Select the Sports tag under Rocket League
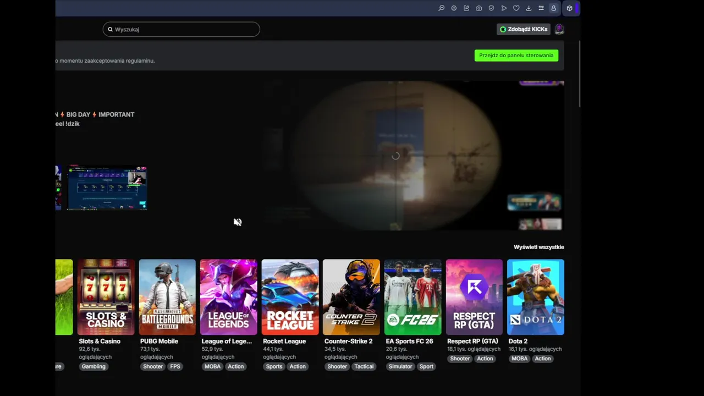 274,366
